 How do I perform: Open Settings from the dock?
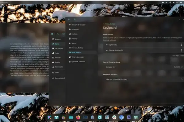click(136, 117)
